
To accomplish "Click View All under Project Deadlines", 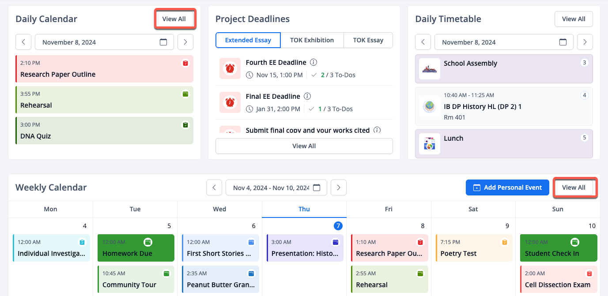I will [304, 146].
